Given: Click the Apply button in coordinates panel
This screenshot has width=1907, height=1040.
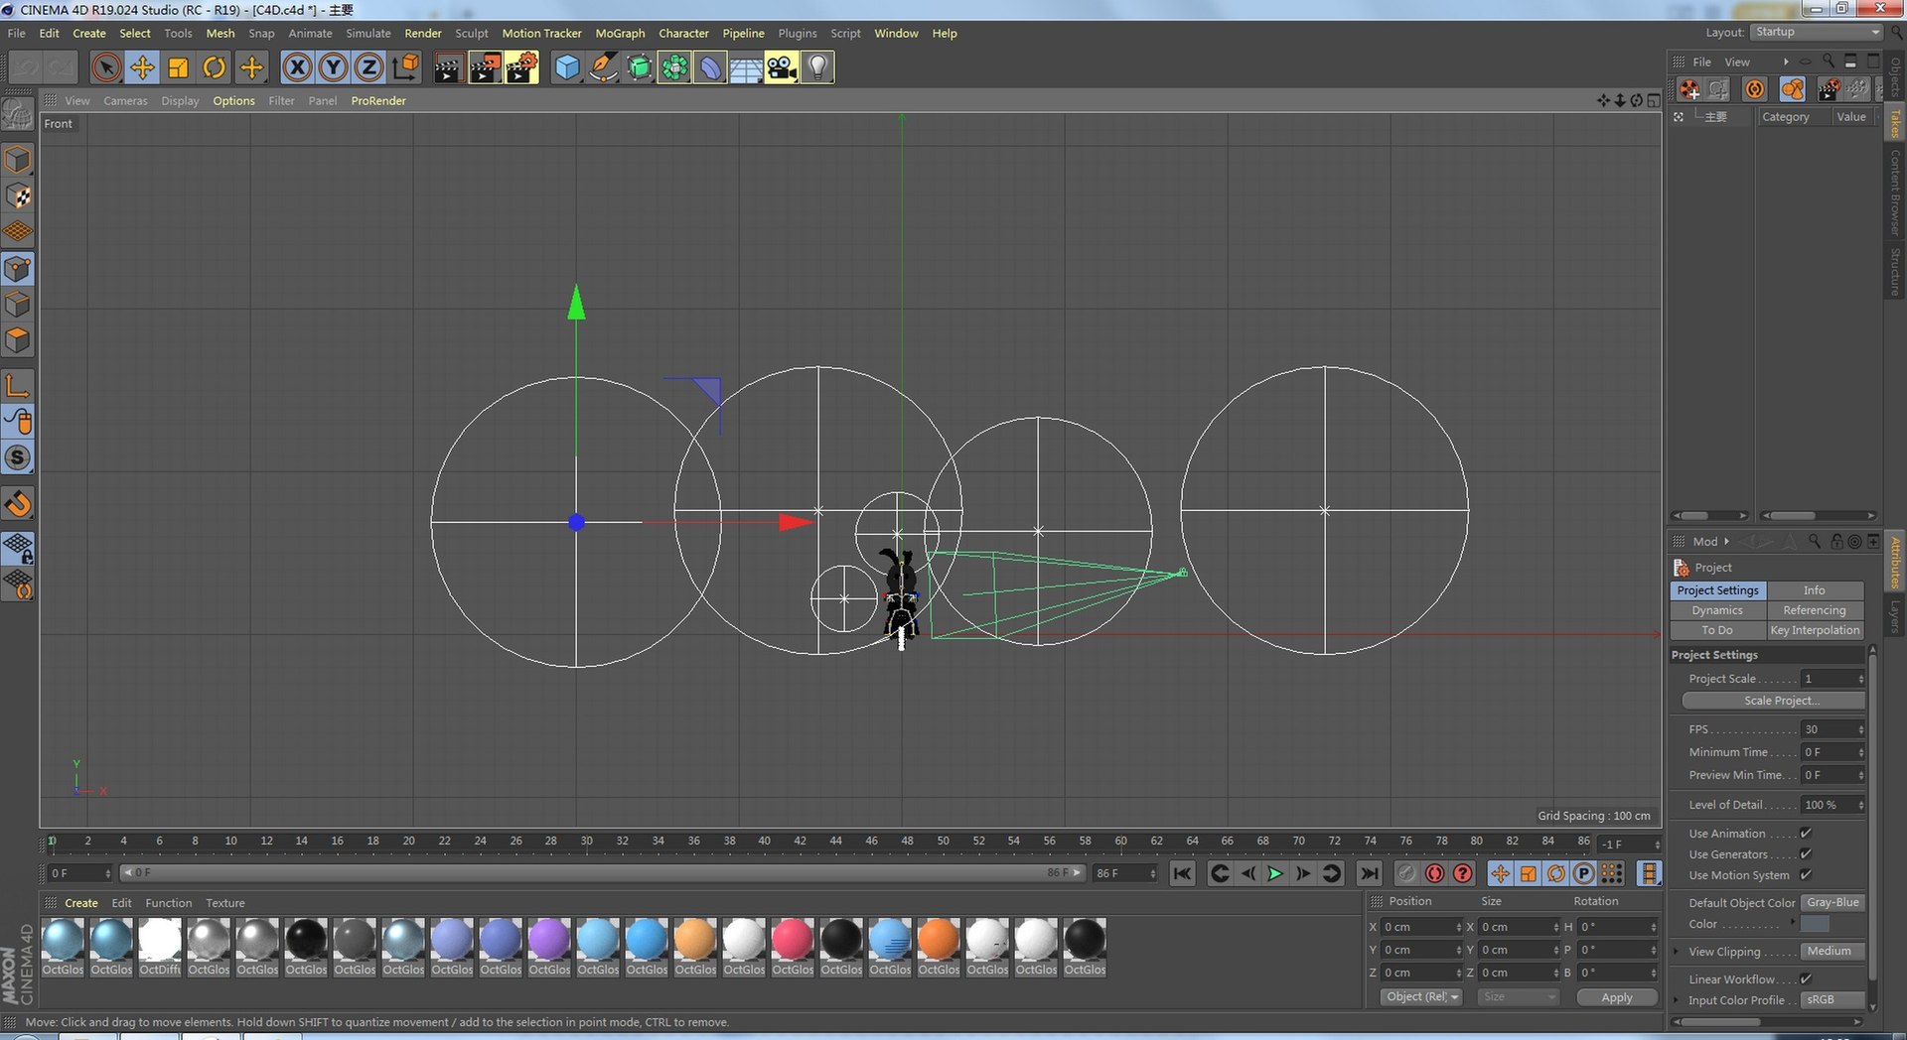Looking at the screenshot, I should [x=1617, y=997].
